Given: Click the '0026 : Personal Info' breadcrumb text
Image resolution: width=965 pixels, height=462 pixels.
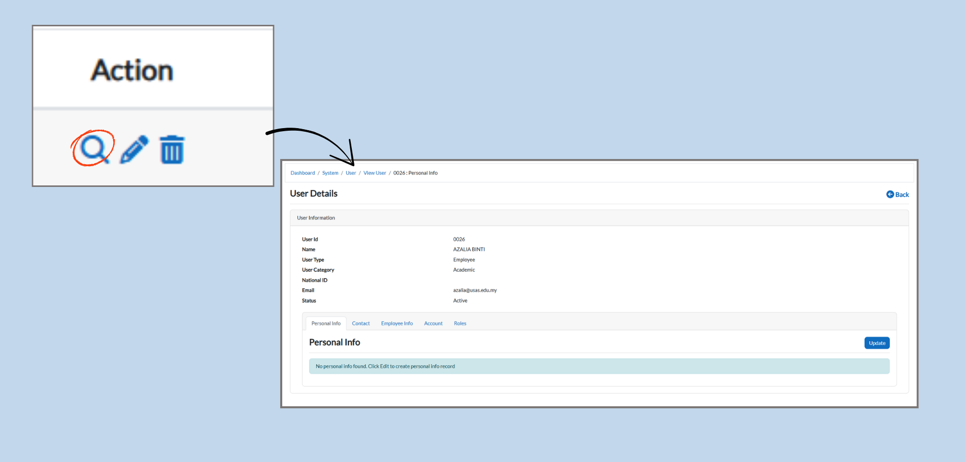Looking at the screenshot, I should click(415, 173).
